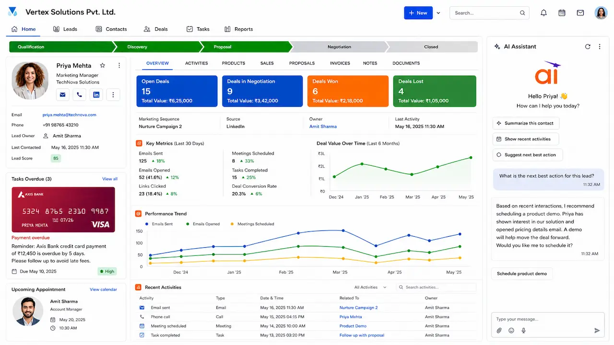Screen dimensions: 614x345
Task: Open priya.mehta@technova.com email link
Action: pos(70,115)
